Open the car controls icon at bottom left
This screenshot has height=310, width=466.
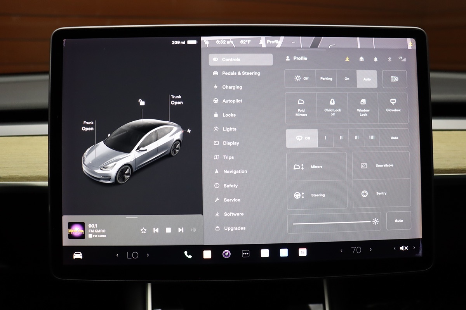78,255
